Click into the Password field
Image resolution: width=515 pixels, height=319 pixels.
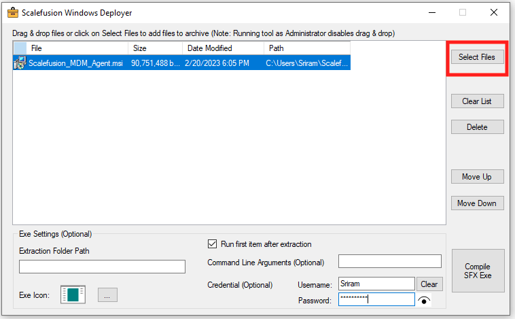pyautogui.click(x=376, y=299)
